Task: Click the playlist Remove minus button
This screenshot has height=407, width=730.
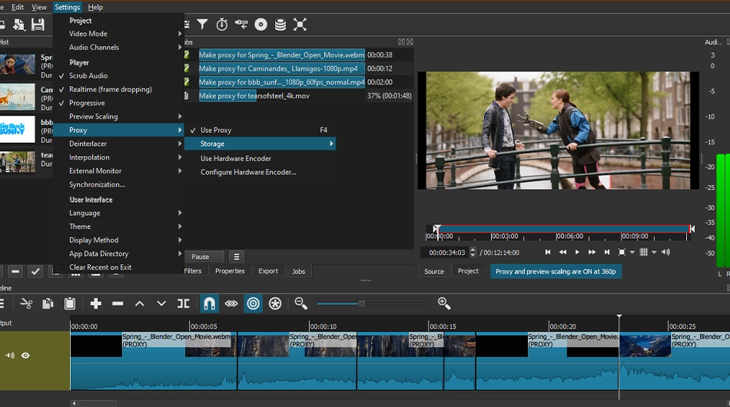Action: point(15,271)
